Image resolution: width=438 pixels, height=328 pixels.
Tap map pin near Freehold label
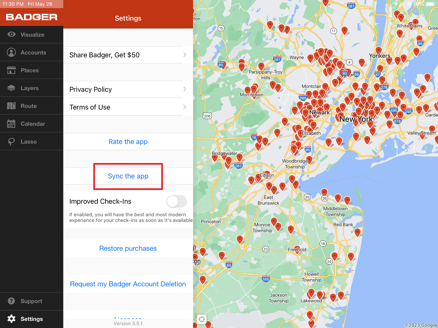click(x=298, y=249)
